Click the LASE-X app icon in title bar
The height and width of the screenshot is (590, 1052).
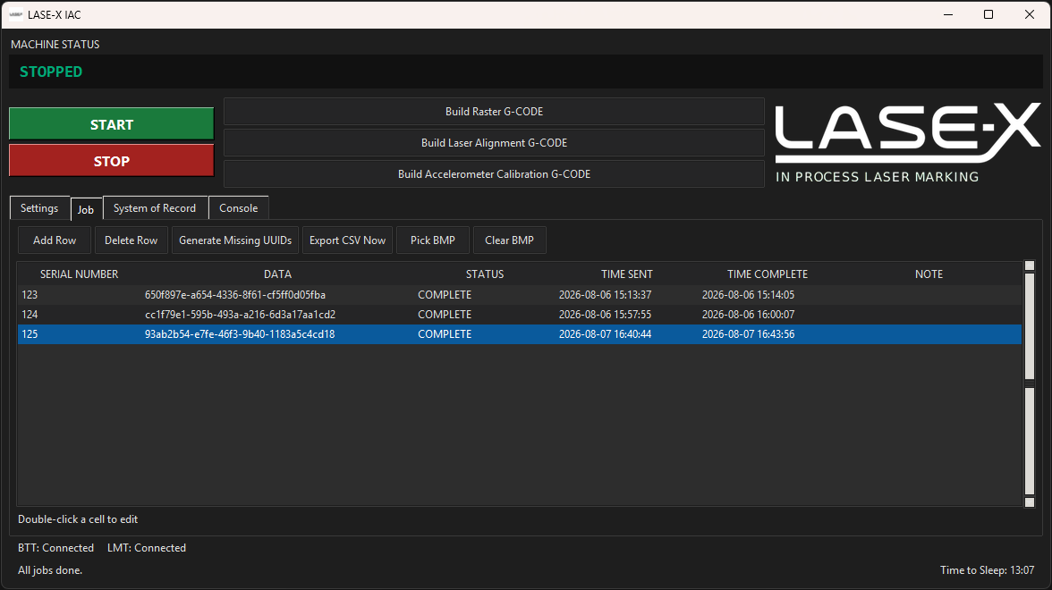pyautogui.click(x=16, y=14)
